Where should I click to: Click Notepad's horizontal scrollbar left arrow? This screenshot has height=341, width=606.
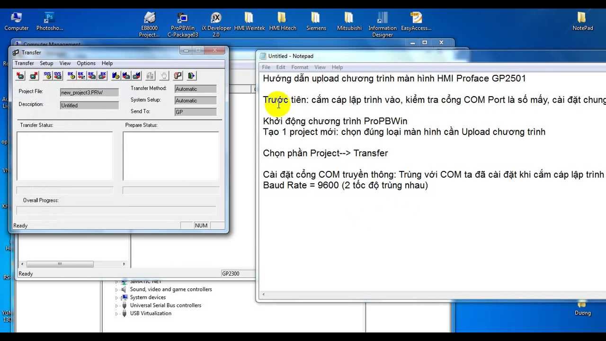click(x=263, y=295)
